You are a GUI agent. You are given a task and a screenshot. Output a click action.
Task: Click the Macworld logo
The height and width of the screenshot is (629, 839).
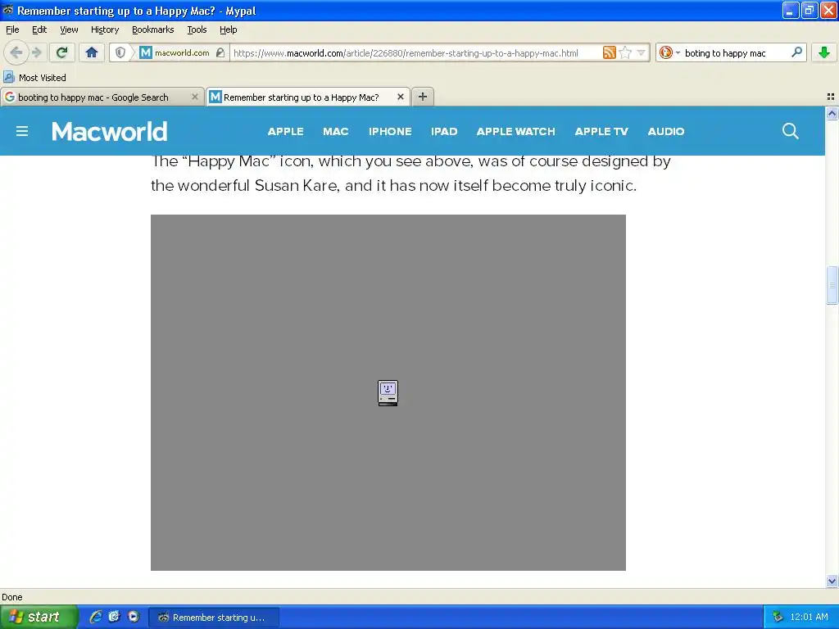point(109,131)
